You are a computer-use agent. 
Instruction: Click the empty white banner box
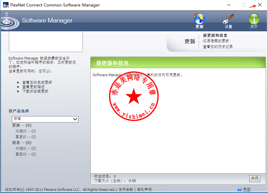point(46,42)
